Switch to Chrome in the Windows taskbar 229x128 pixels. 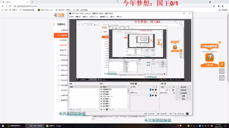click(54, 126)
